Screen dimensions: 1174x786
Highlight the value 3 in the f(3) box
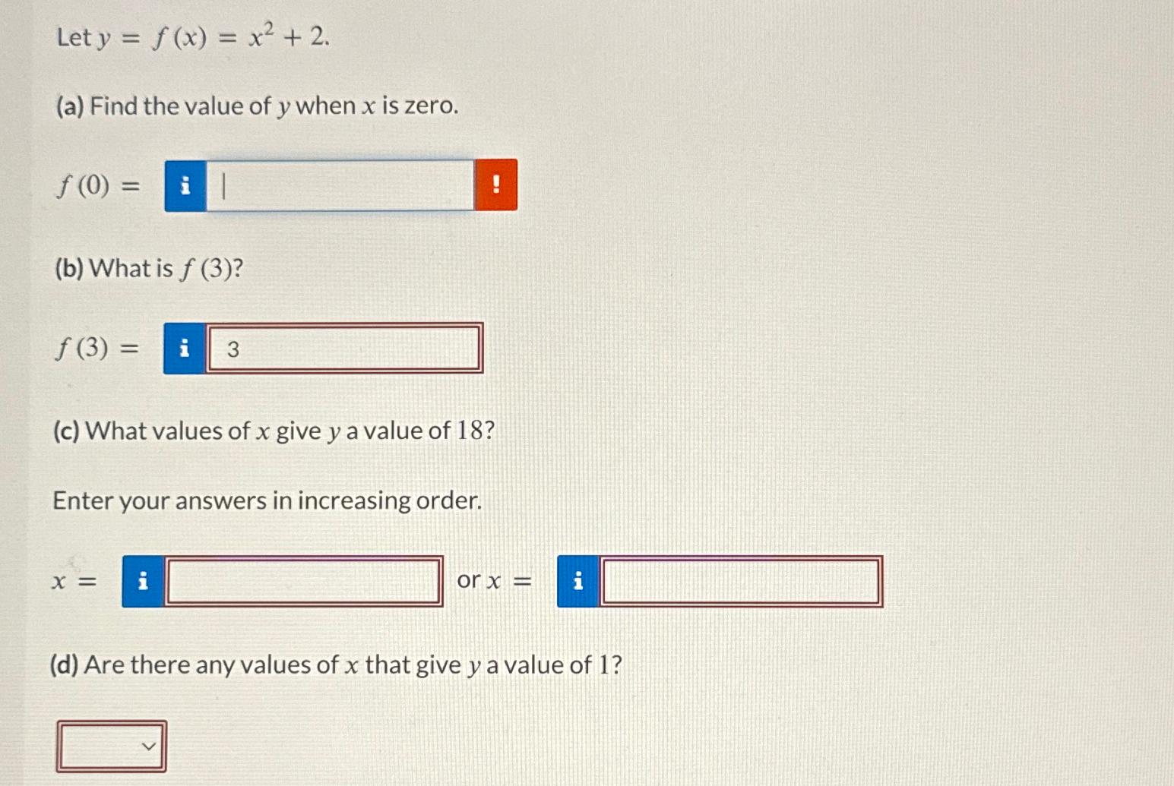coord(234,349)
